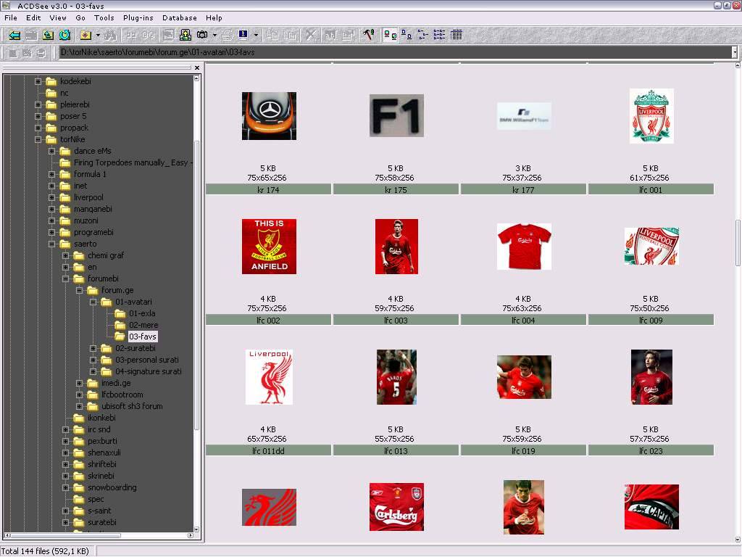Open options with the hammer icon

click(x=369, y=35)
